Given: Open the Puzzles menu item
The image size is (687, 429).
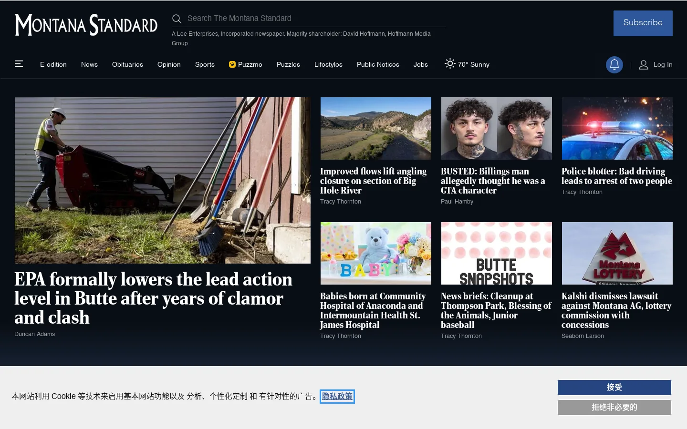Looking at the screenshot, I should 288,64.
